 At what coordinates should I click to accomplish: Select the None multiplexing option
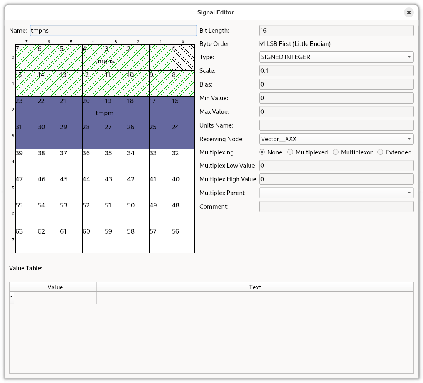point(262,152)
